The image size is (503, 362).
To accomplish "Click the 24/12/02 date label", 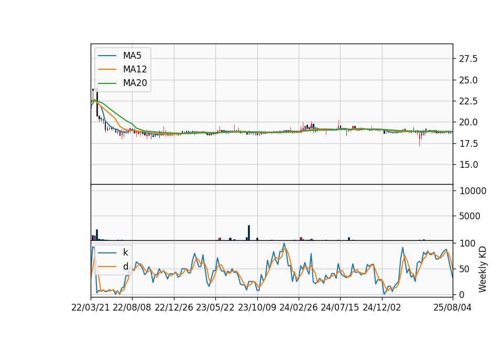I will [382, 307].
